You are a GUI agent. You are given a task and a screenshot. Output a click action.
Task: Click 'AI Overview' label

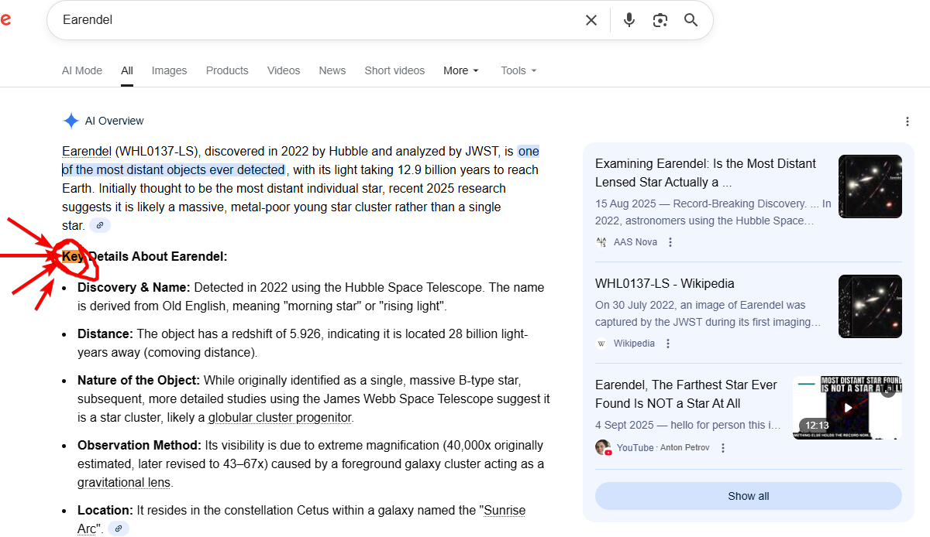115,121
